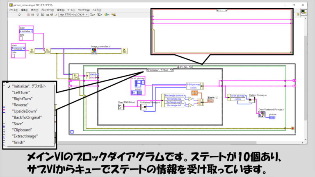Viewport: 315px width, 177px height.
Task: Click the VI icon pane at top right
Action: (304, 12)
